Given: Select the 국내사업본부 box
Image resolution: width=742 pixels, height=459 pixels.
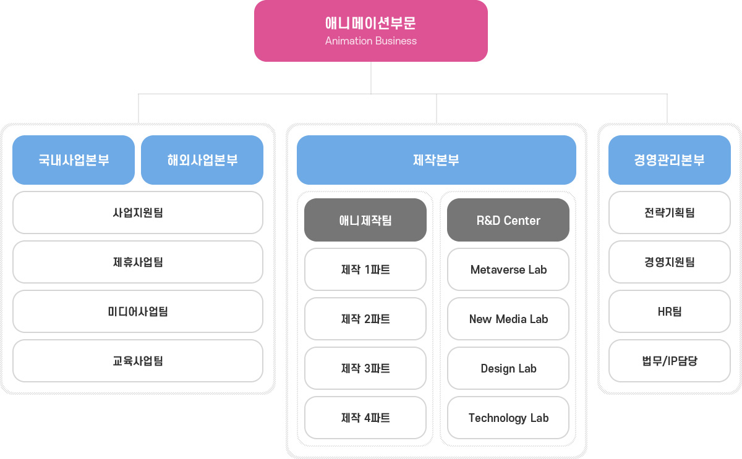Looking at the screenshot, I should pos(74,160).
